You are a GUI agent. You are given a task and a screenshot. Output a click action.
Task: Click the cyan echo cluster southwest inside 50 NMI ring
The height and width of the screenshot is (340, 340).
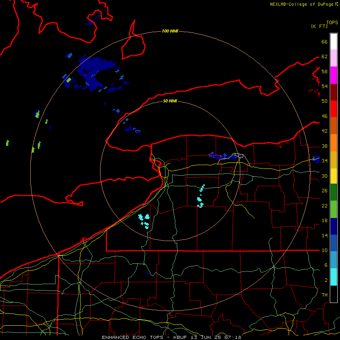[x=144, y=221]
